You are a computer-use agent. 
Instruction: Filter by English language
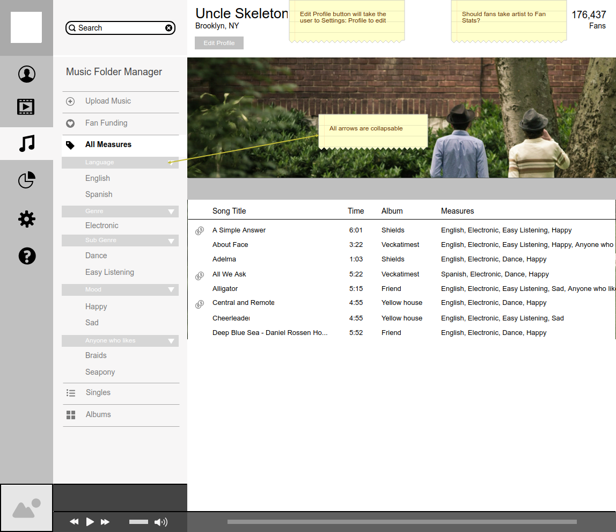(x=98, y=178)
